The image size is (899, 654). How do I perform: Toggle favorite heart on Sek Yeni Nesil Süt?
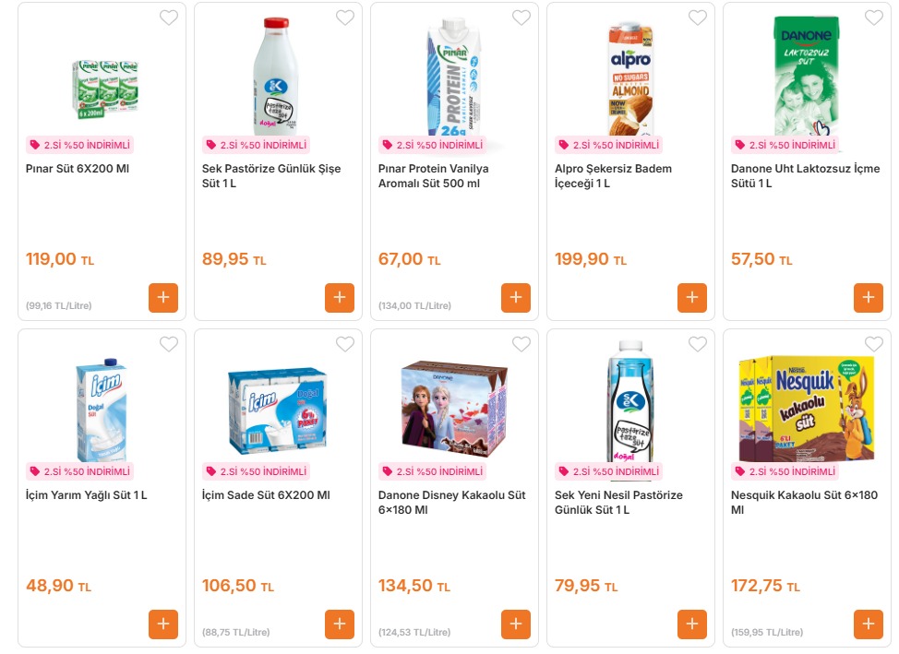point(698,344)
